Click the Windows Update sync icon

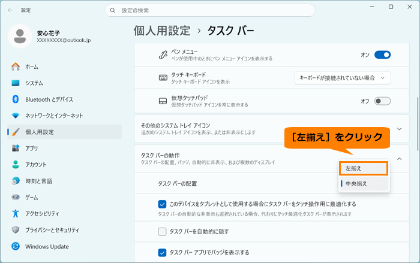coord(16,246)
